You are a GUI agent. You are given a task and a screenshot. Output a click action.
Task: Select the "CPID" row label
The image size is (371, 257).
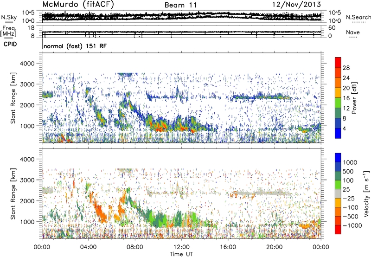click(10, 44)
